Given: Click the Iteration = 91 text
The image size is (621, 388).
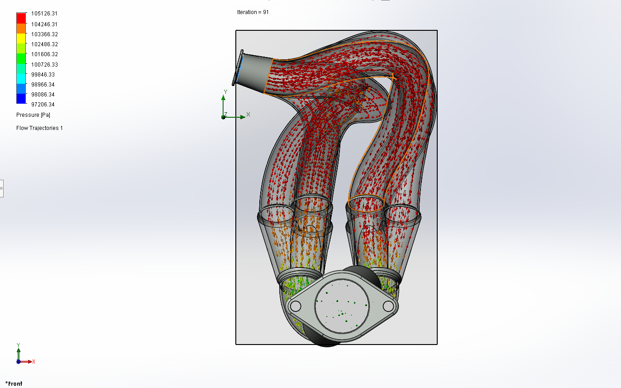Looking at the screenshot, I should (253, 12).
